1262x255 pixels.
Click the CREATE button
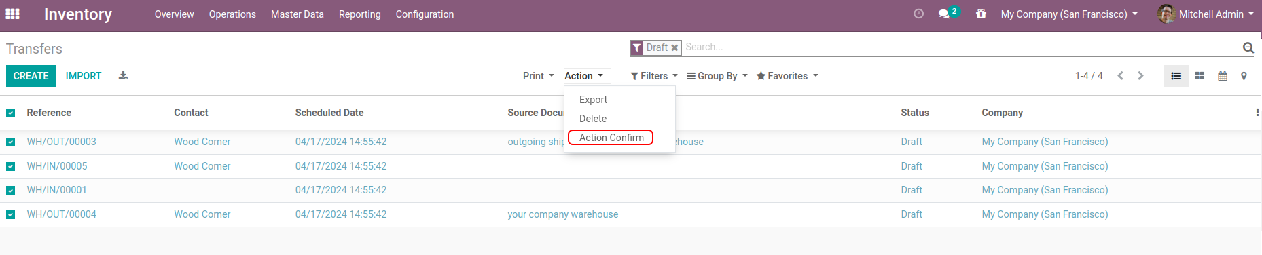point(31,76)
